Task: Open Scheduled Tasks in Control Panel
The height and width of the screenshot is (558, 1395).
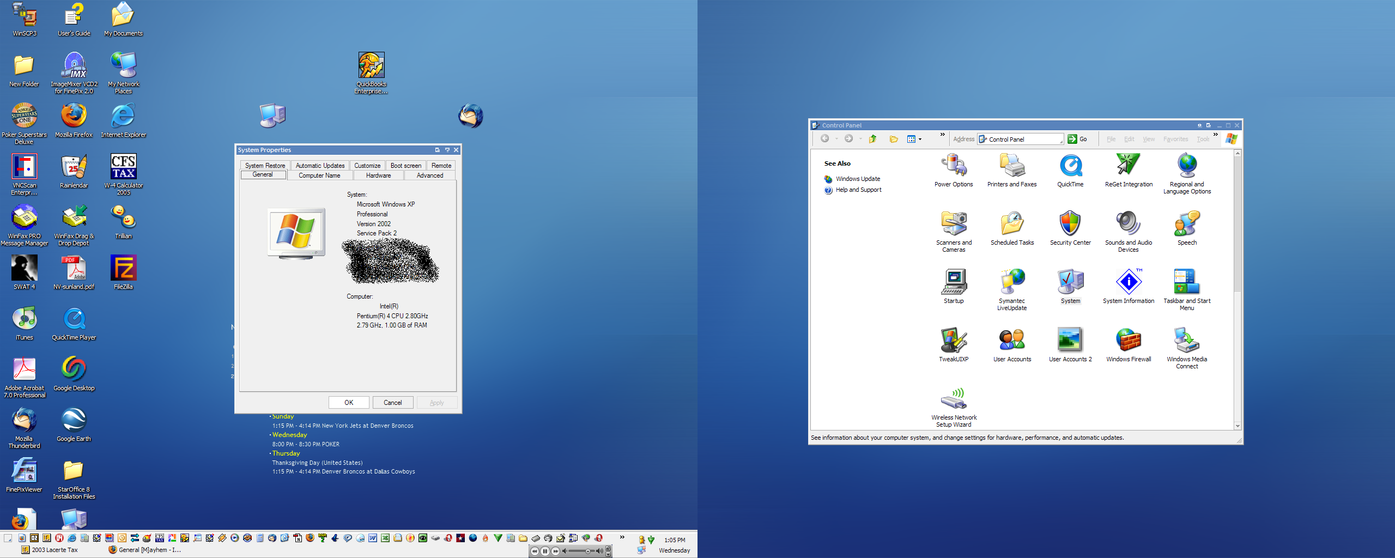Action: (x=1012, y=229)
